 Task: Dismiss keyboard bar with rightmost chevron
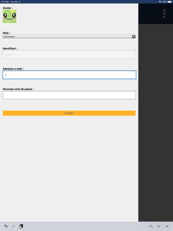point(167,226)
